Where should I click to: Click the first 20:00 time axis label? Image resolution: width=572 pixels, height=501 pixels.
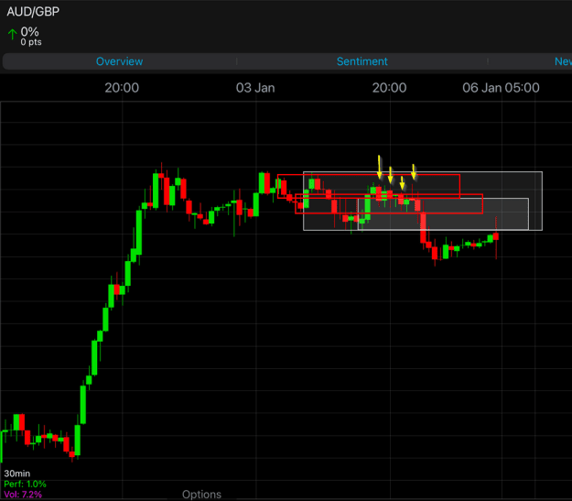tap(122, 88)
